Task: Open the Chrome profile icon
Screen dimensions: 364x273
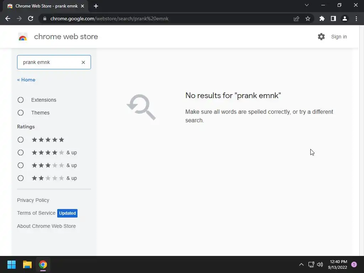Action: (x=345, y=18)
